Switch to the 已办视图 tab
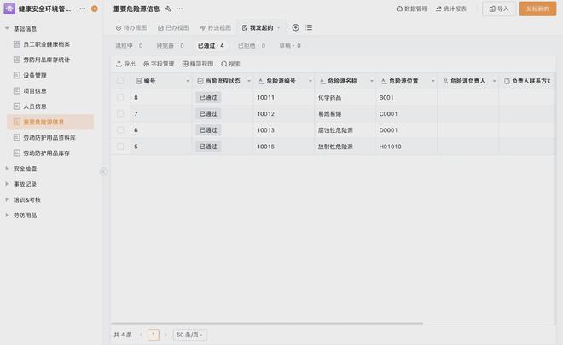This screenshot has height=345, width=563. pyautogui.click(x=173, y=27)
